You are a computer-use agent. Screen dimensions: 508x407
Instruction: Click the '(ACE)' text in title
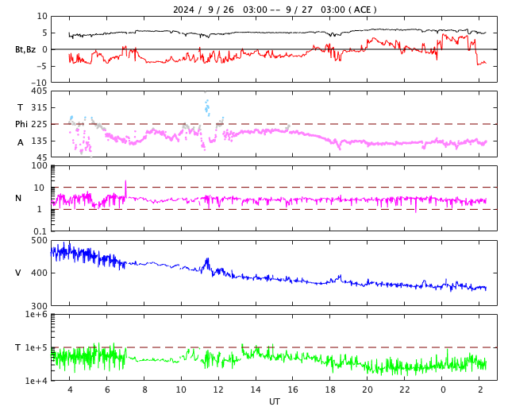pos(363,10)
